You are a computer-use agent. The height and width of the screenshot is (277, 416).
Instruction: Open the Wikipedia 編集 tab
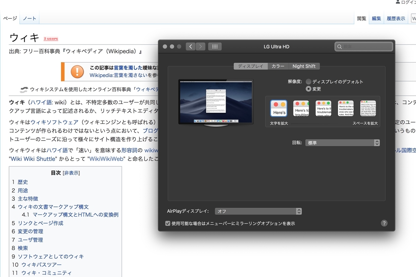tap(376, 18)
